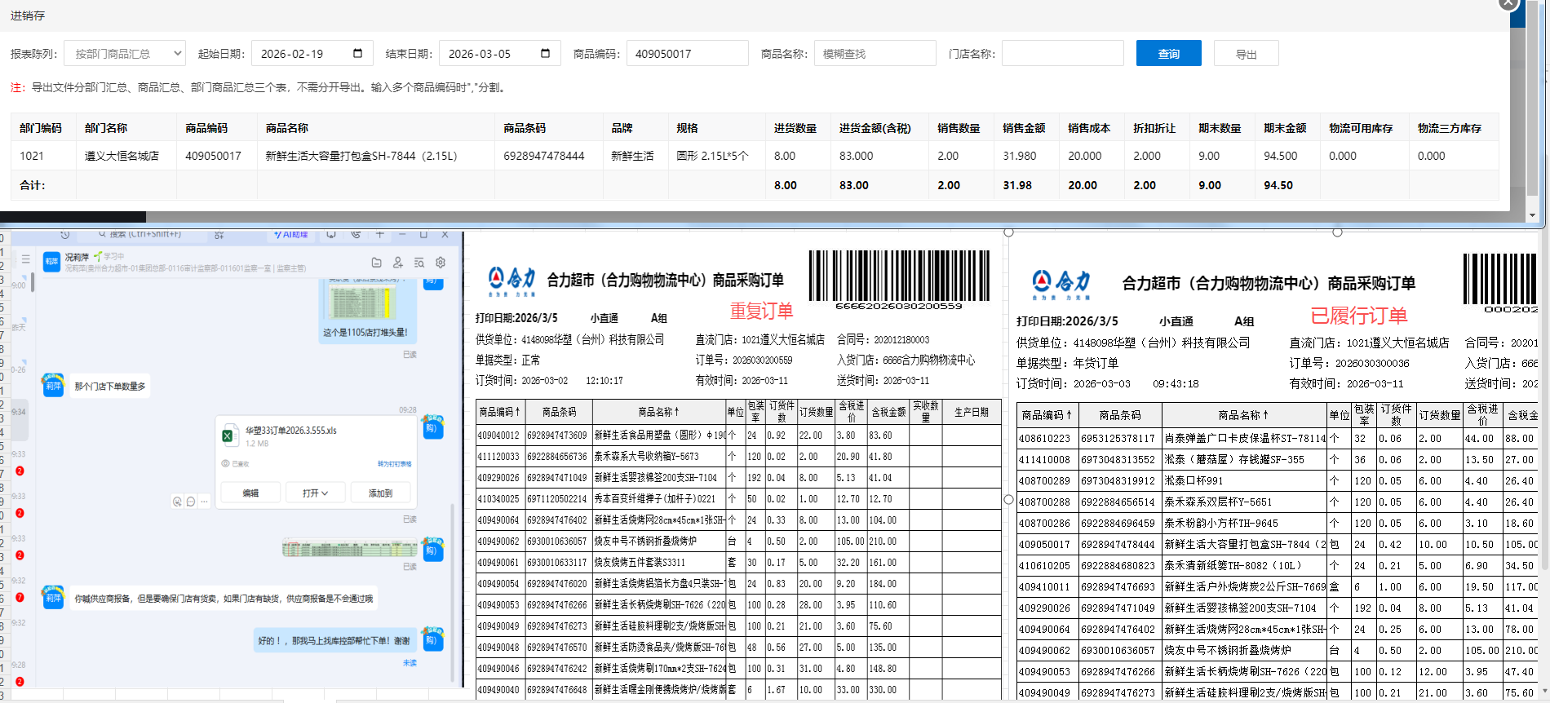Click the 编辑 button on file card
This screenshot has height=703, width=1550.
coord(250,493)
